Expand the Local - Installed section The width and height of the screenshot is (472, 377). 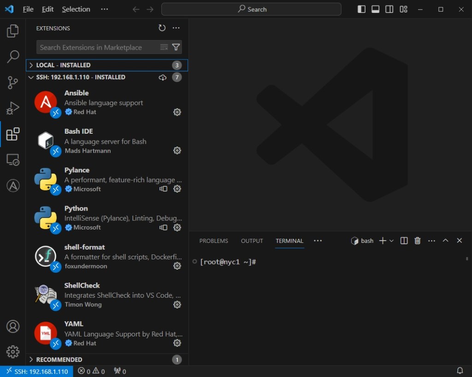pos(63,65)
